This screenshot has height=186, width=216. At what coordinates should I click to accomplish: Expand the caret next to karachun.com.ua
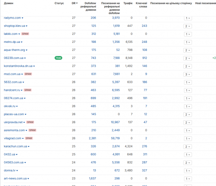29,147
